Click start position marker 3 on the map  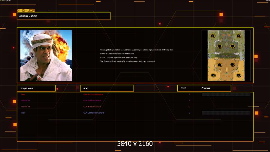(x=239, y=75)
